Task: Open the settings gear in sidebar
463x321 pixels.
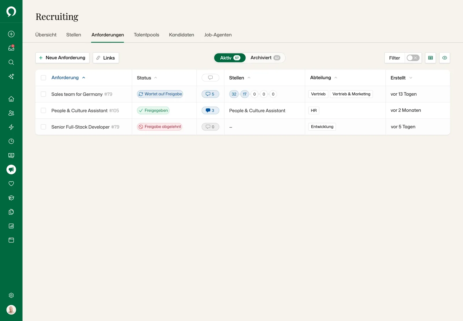Action: click(11, 295)
